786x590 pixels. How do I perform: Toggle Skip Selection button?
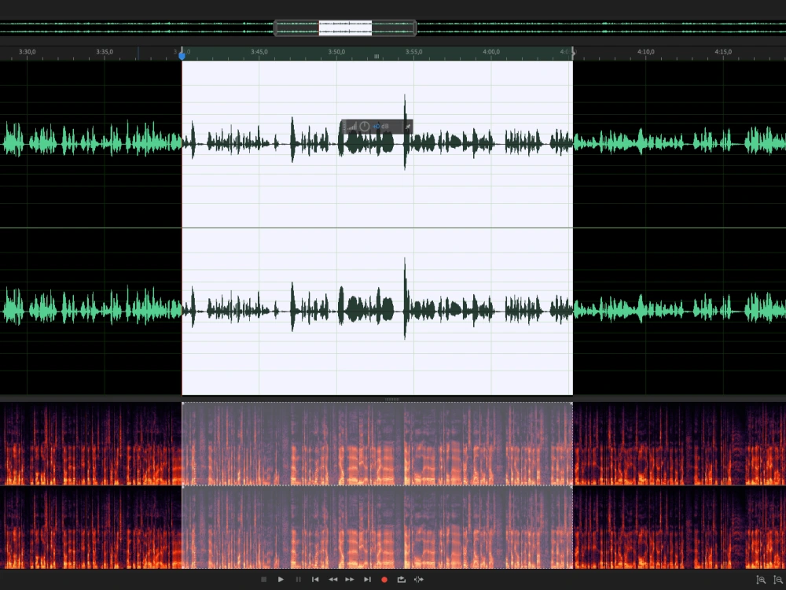419,580
